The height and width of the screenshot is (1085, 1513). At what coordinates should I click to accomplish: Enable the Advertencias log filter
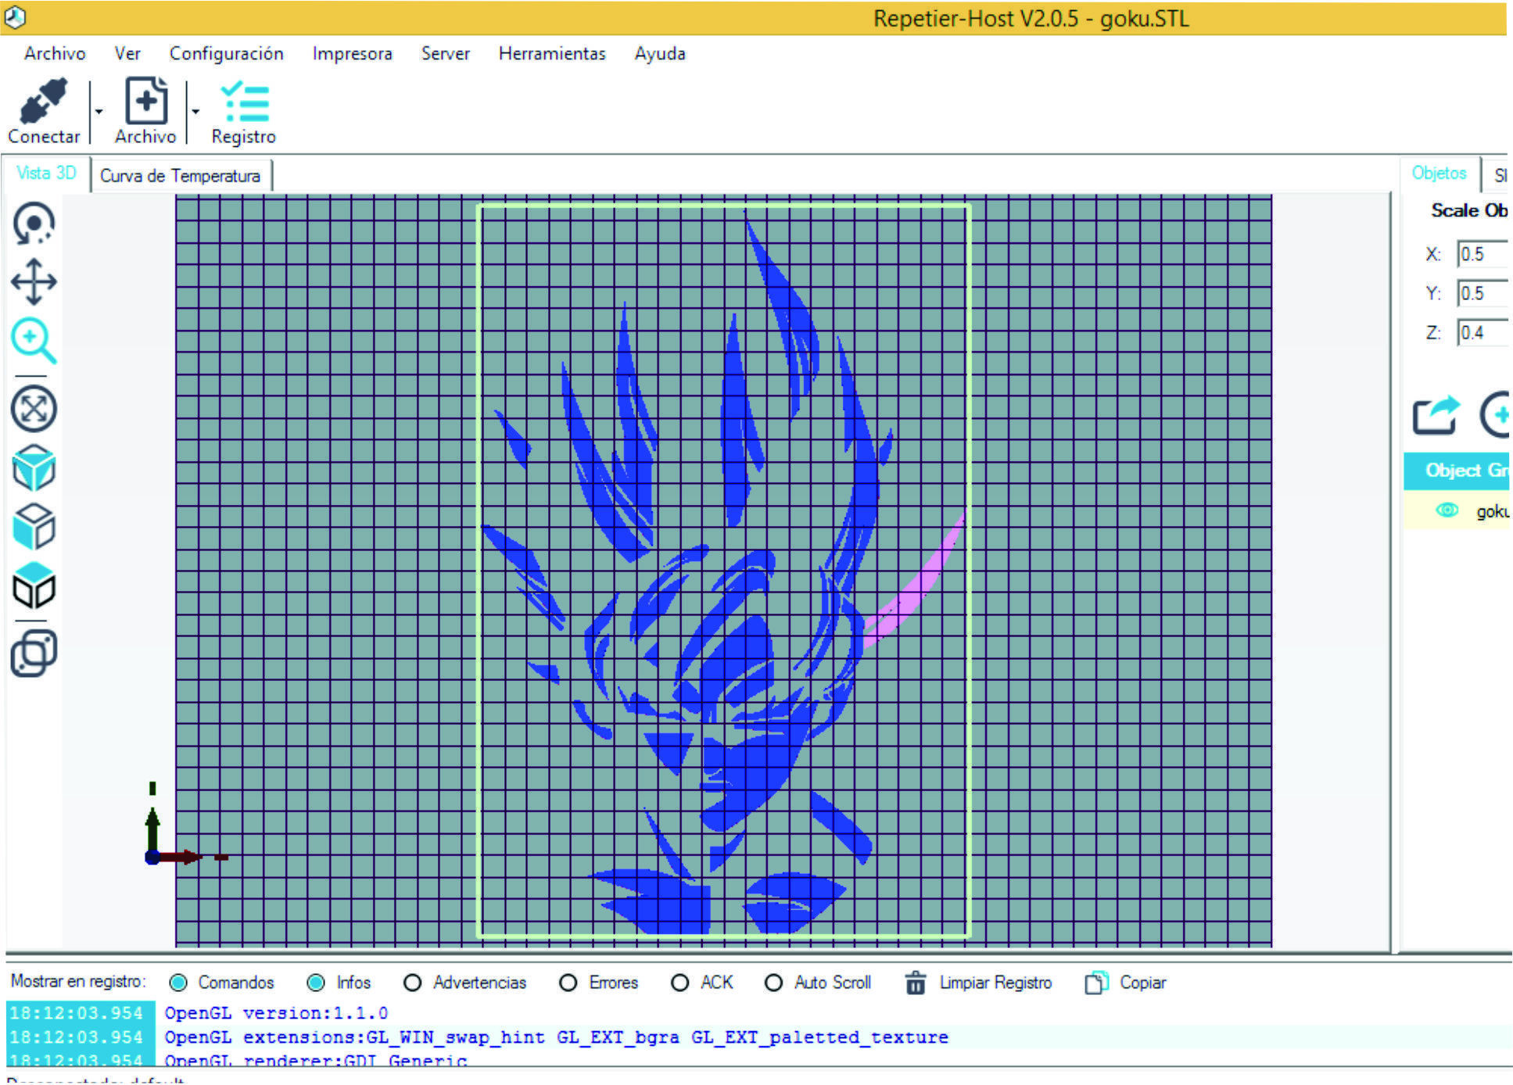coord(413,983)
